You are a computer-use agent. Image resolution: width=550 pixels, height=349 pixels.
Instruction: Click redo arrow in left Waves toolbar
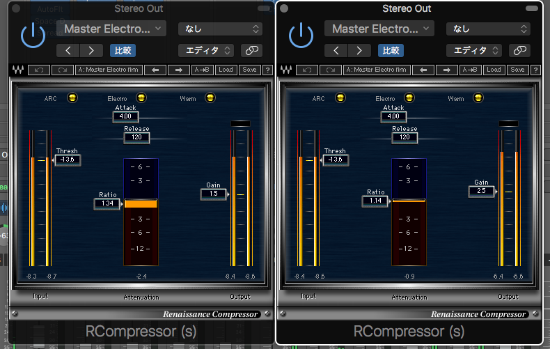click(63, 70)
